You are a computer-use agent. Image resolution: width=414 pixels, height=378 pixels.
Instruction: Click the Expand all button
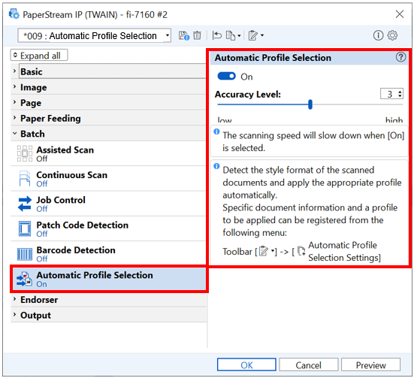pos(39,56)
